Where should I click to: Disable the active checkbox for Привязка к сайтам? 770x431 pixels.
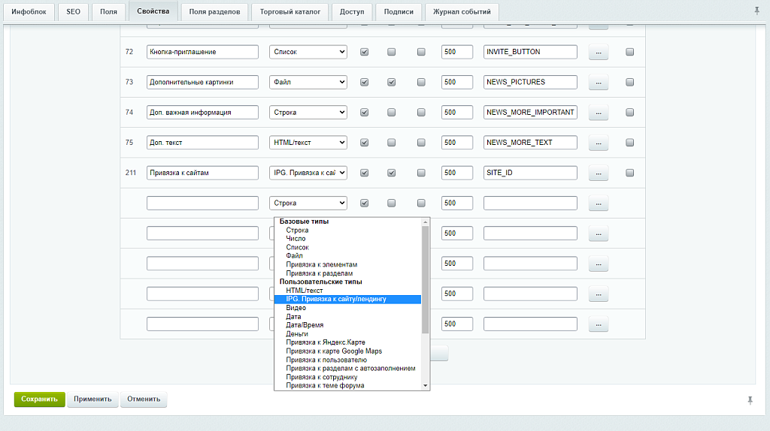point(365,173)
